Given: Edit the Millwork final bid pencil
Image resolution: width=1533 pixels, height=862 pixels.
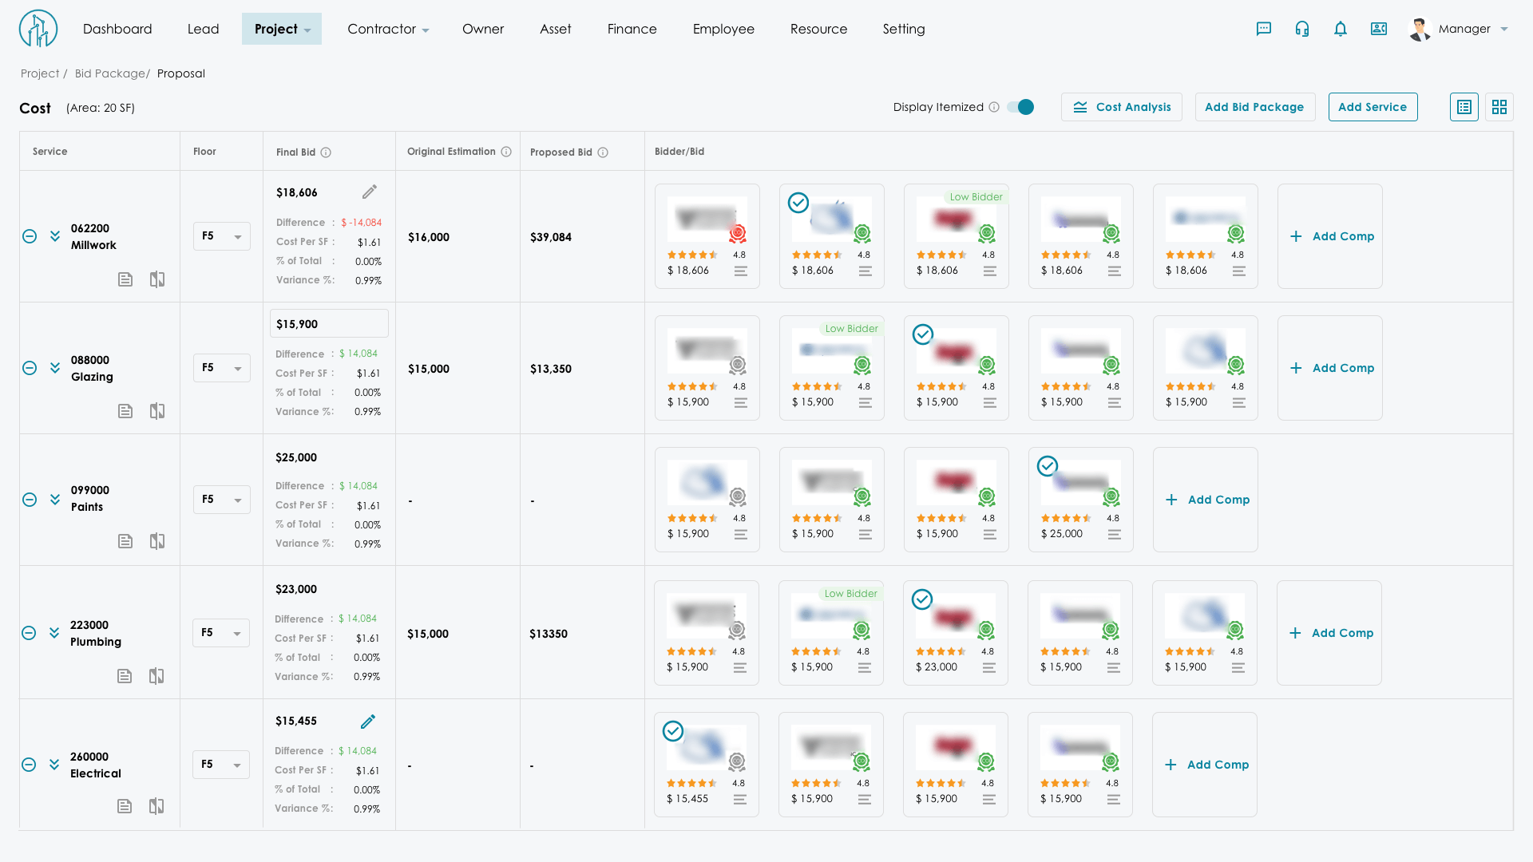Looking at the screenshot, I should (369, 192).
